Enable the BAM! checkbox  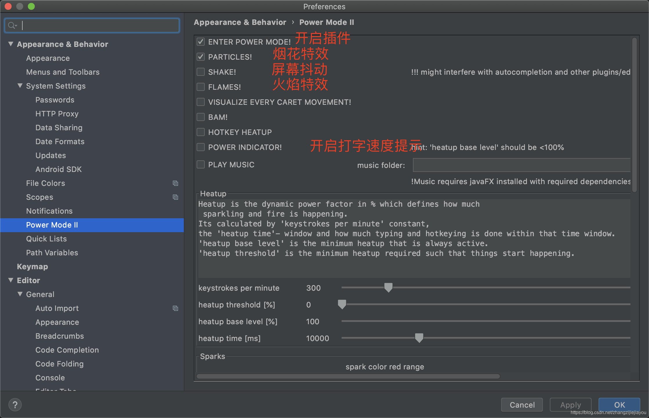(x=201, y=117)
